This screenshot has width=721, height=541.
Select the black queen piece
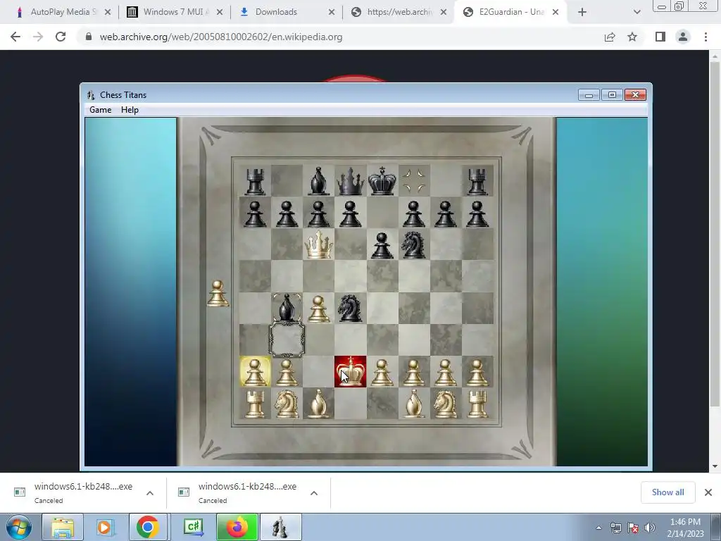pyautogui.click(x=351, y=180)
